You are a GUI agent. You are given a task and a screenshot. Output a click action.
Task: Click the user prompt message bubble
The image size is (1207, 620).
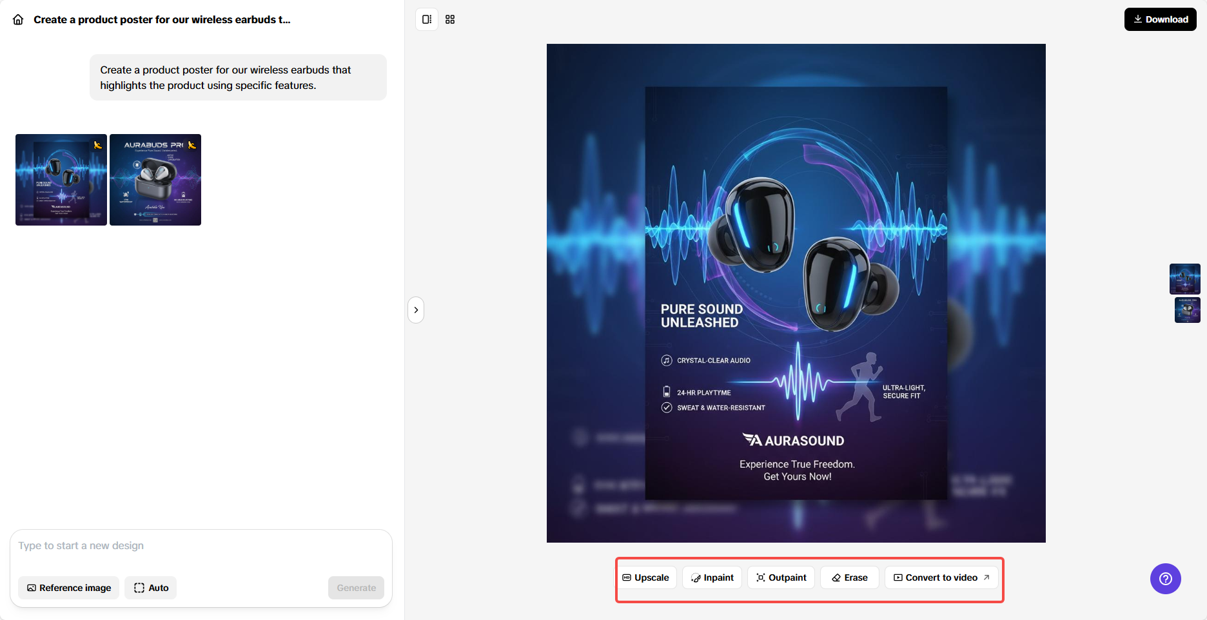click(238, 77)
